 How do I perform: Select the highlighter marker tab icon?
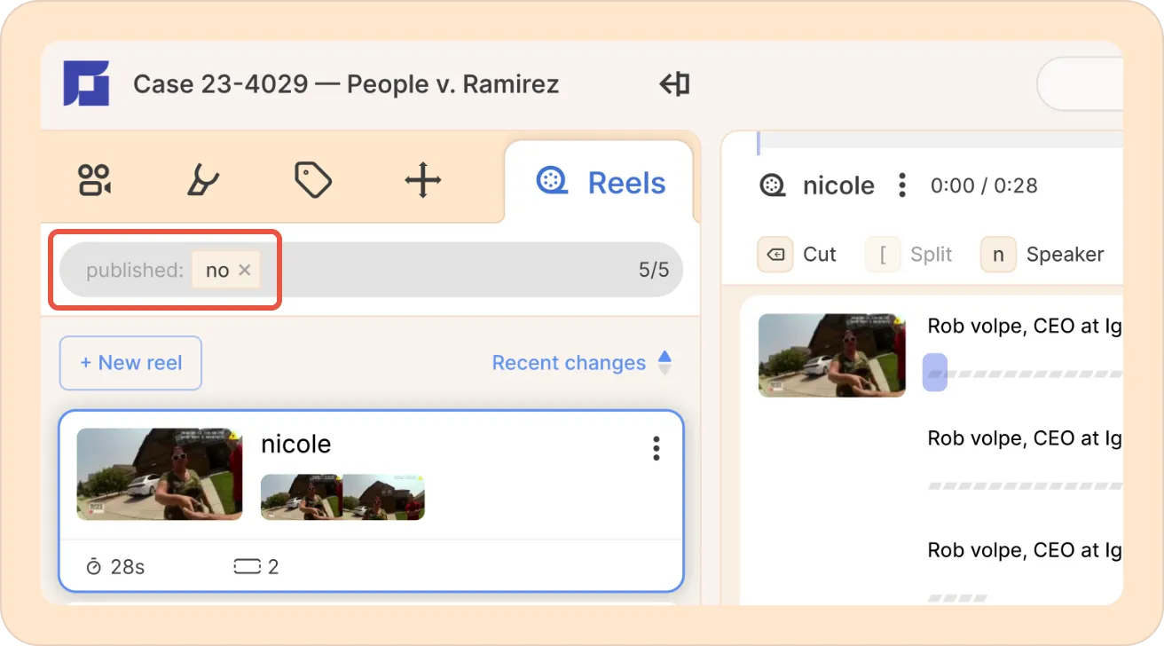coord(203,180)
